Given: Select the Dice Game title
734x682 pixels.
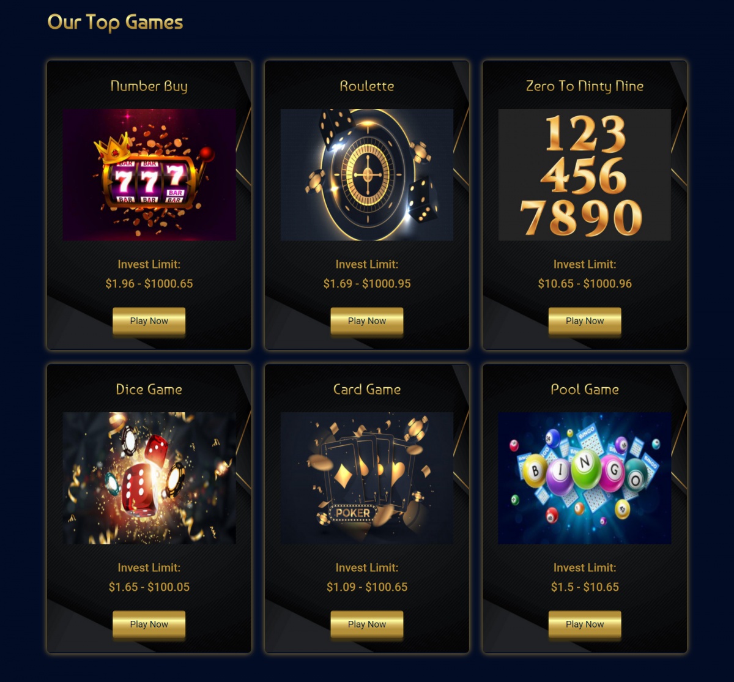Looking at the screenshot, I should pyautogui.click(x=149, y=390).
